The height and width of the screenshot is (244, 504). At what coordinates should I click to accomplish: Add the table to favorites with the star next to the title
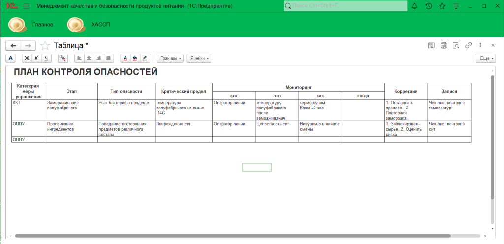[45, 46]
